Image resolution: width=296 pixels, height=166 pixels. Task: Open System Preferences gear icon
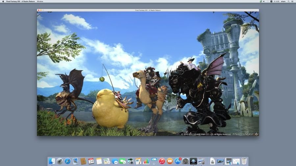click(185, 161)
